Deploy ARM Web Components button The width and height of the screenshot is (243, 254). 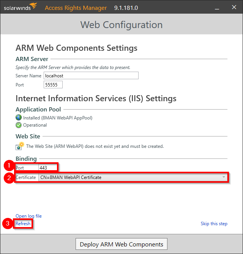[121, 244]
